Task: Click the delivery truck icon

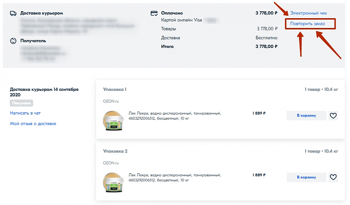Action: tap(13, 14)
